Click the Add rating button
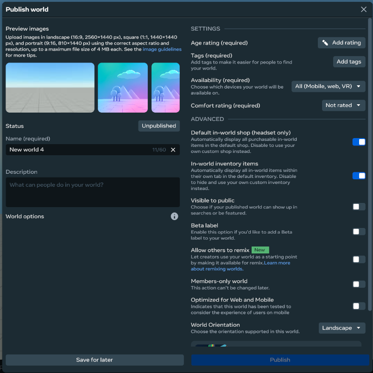The height and width of the screenshot is (373, 373). (x=341, y=43)
